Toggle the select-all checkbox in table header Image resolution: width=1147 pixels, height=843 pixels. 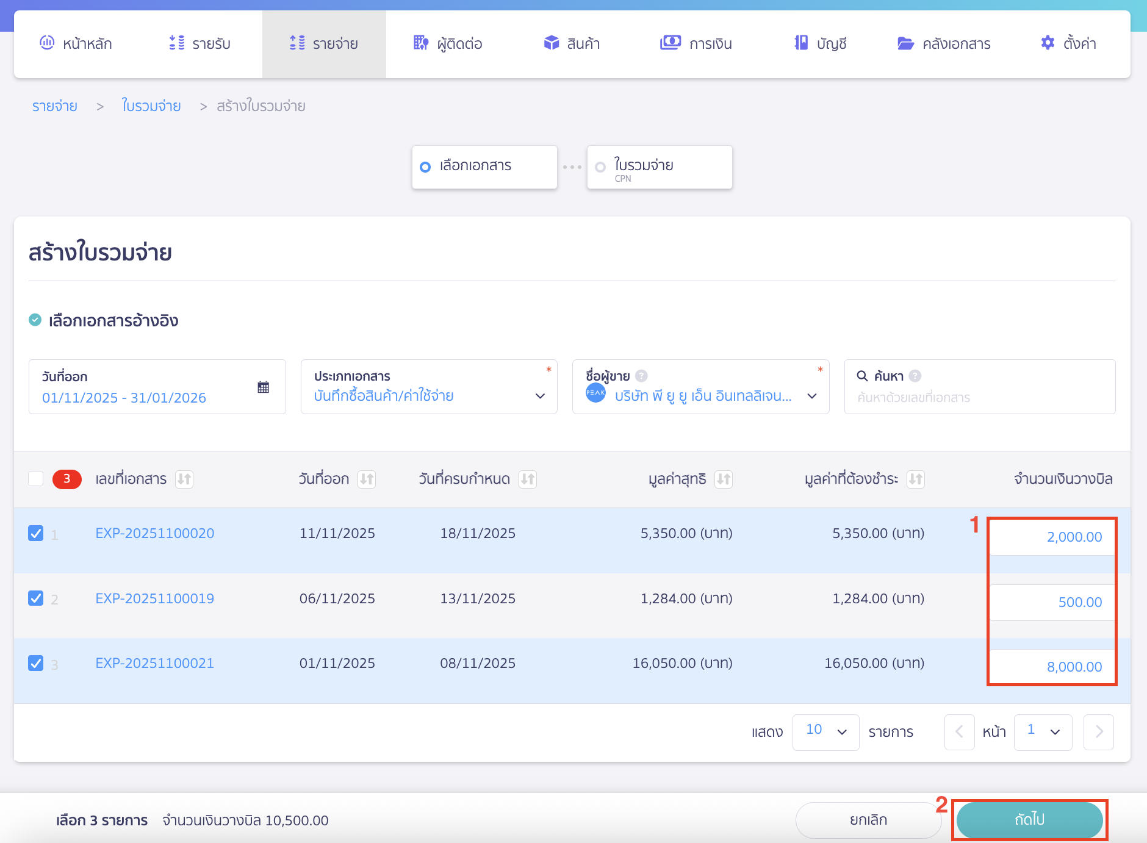coord(36,479)
